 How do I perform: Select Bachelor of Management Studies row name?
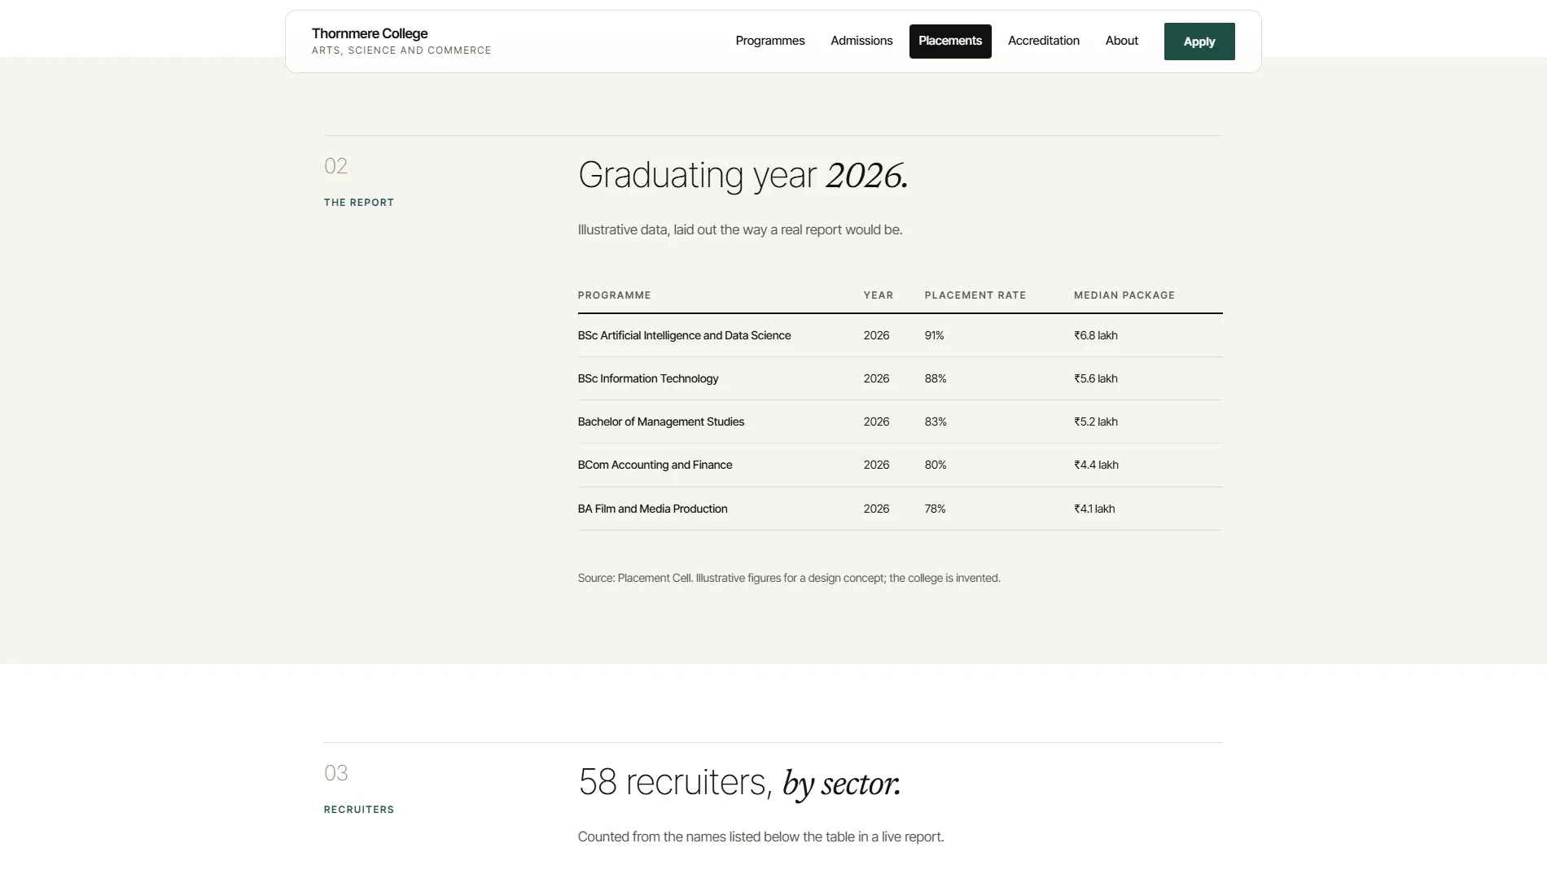[660, 422]
